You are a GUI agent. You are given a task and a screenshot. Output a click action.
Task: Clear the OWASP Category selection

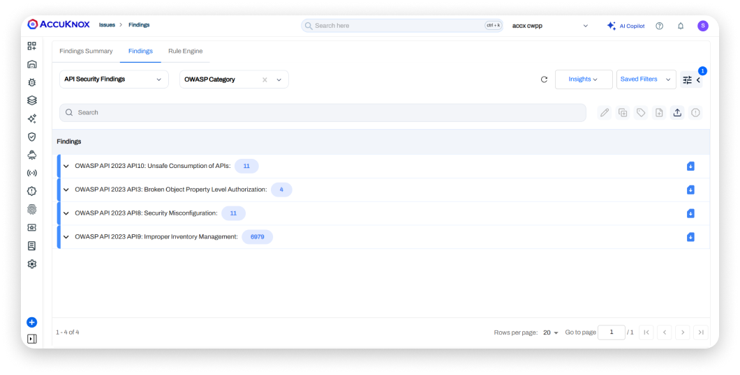coord(265,79)
